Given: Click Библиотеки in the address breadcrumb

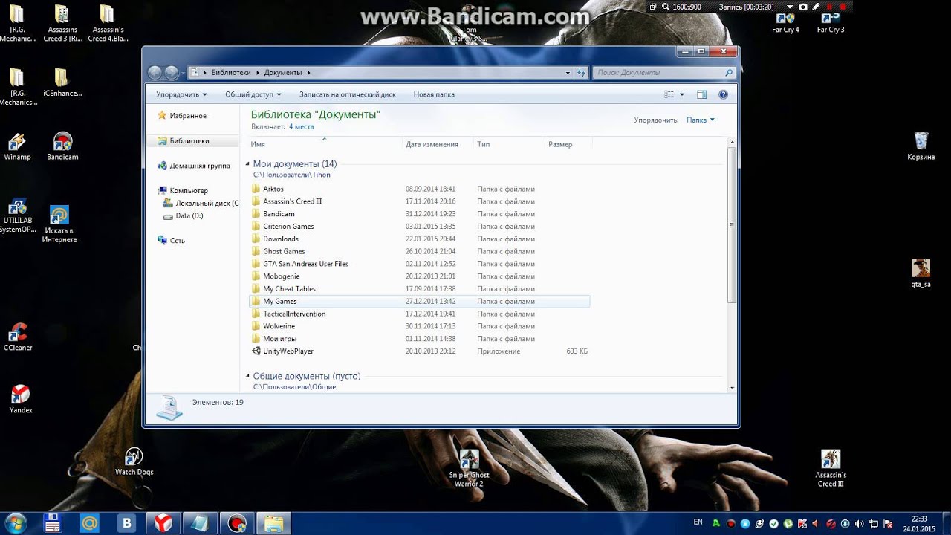Looking at the screenshot, I should click(x=231, y=73).
